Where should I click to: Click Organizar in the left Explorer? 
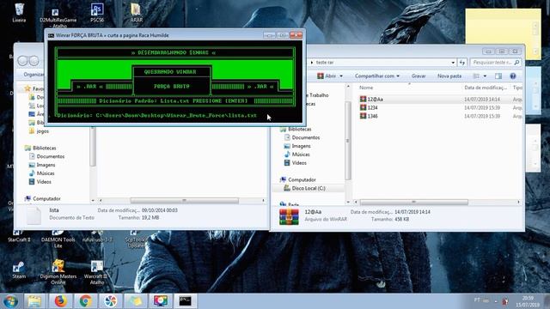[34, 75]
